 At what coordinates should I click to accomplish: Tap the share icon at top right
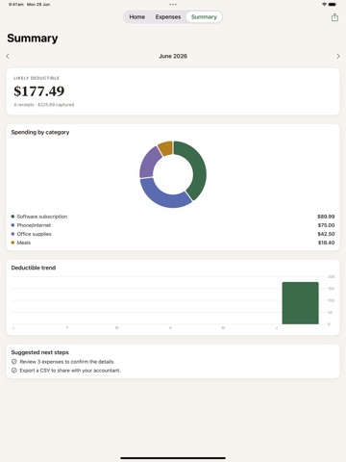pos(334,17)
